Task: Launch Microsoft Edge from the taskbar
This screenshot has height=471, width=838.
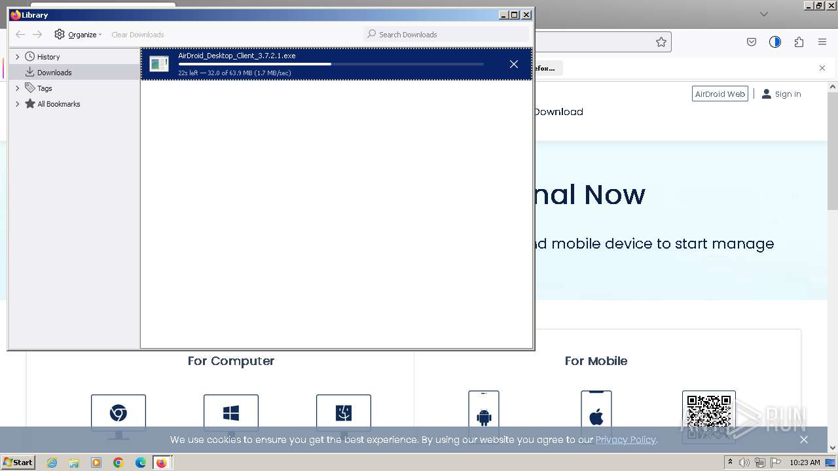Action: (141, 462)
